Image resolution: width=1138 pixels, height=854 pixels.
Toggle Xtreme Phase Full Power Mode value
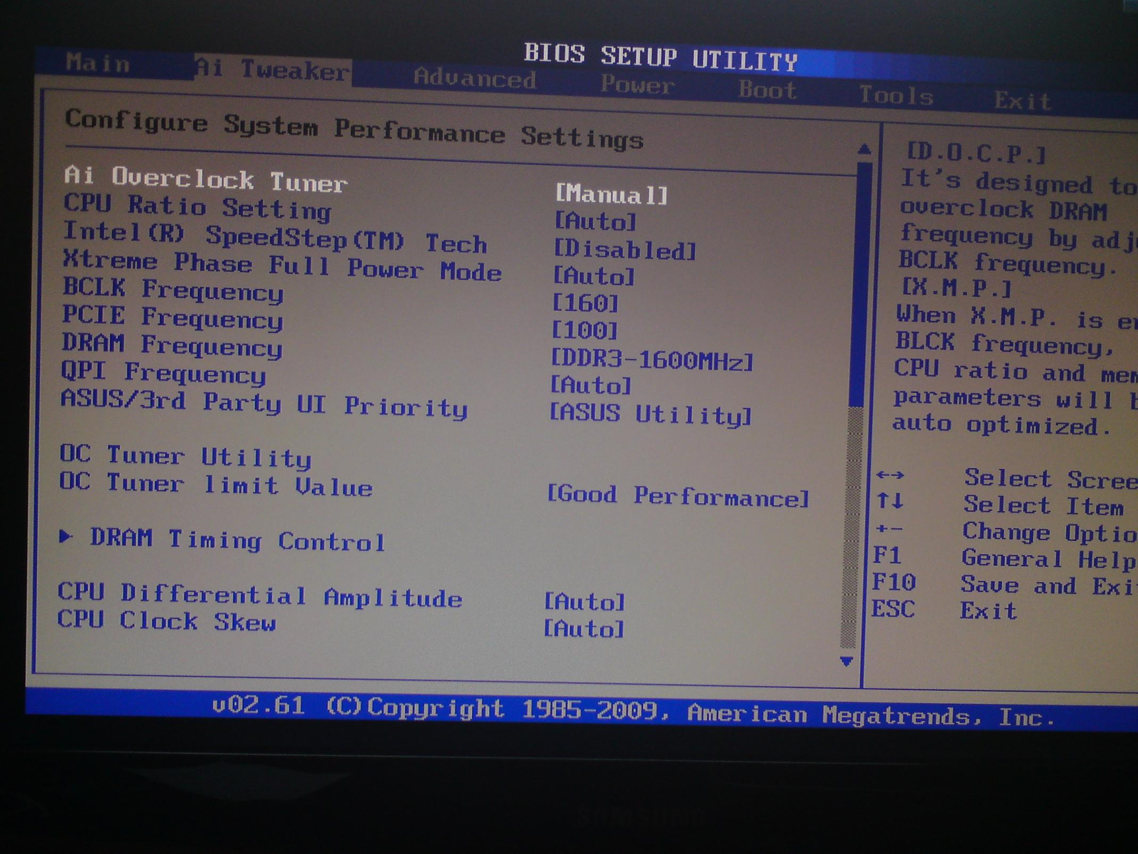[x=594, y=276]
